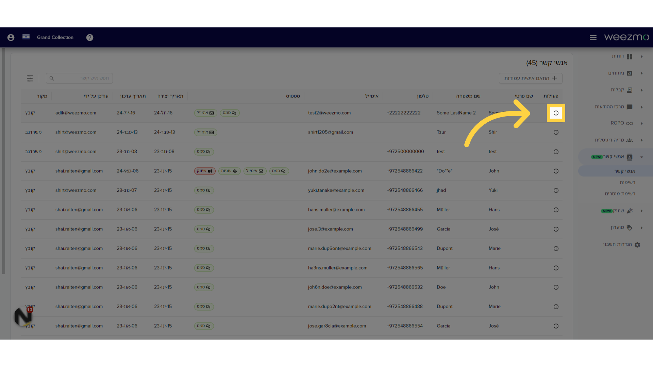Viewport: 653px width, 367px height.
Task: Open the דוחות sidebar menu
Action: 622,56
